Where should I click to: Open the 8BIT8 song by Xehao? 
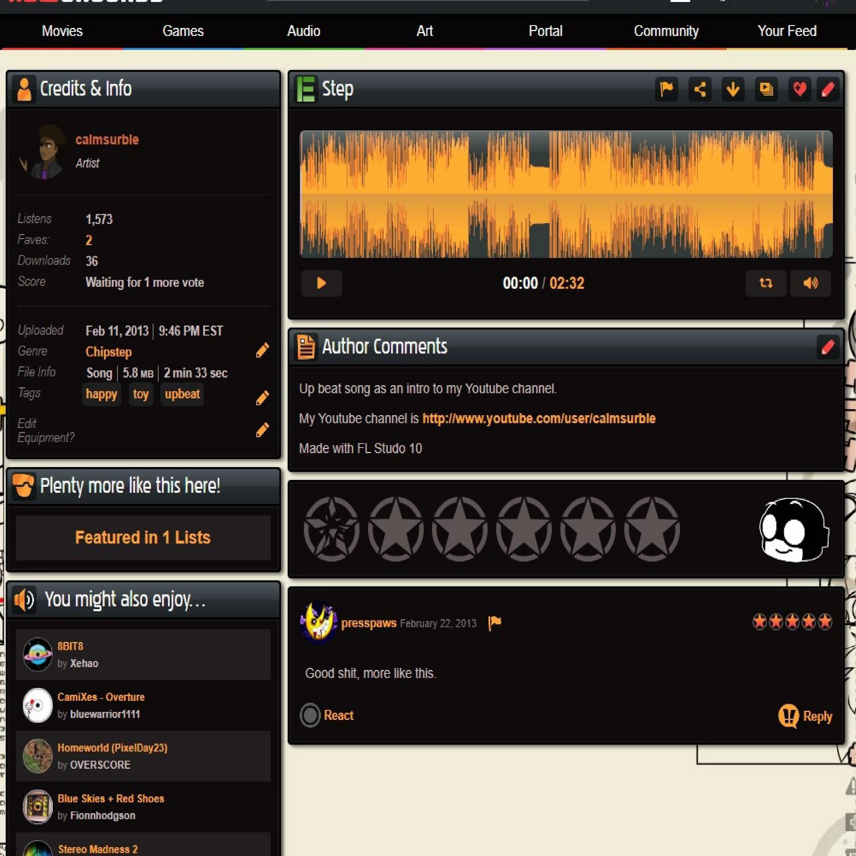[70, 646]
